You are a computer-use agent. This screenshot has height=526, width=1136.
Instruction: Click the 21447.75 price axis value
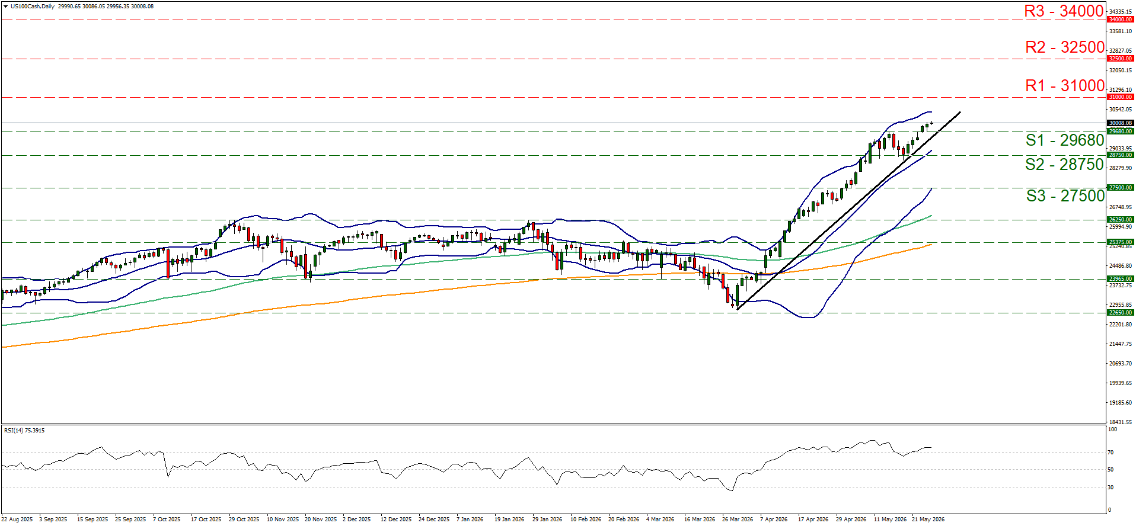1121,344
